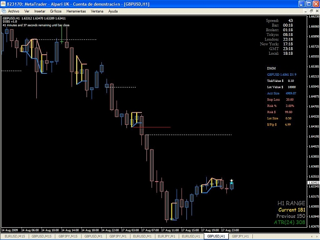
Task: Switch to the GBPJPY,M1 chart tab
Action: pyautogui.click(x=118, y=236)
